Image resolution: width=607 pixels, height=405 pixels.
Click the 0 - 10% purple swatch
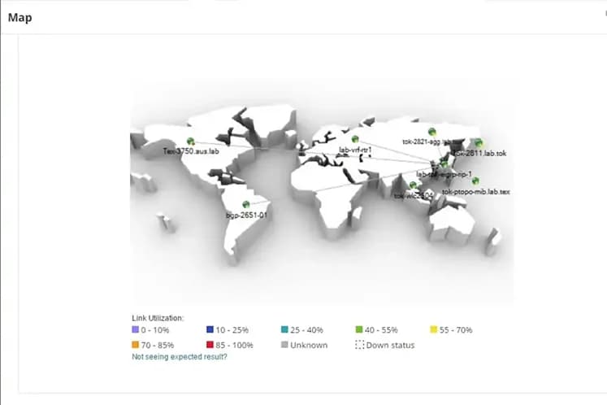click(135, 329)
